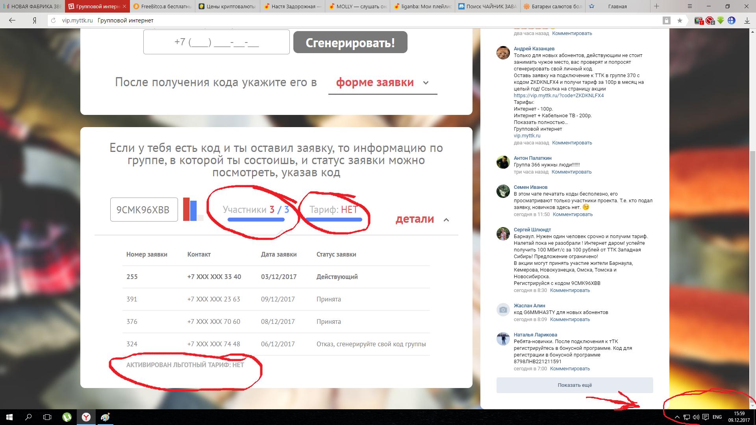The height and width of the screenshot is (425, 756).
Task: Switch to 'Настя Задорожная' tab
Action: tap(293, 6)
